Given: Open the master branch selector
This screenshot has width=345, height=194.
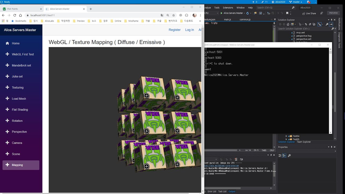Looking at the screenshot, I should [x=295, y=2].
